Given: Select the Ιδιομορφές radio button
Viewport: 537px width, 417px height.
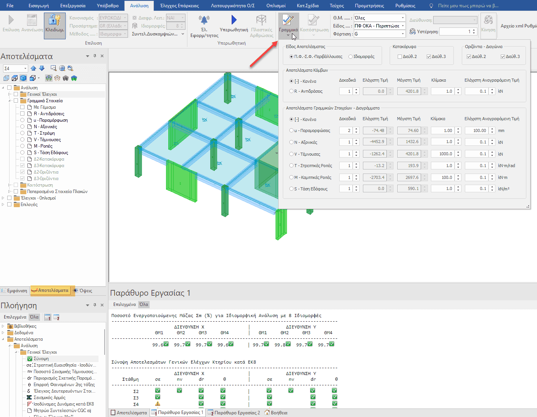Looking at the screenshot, I should click(x=350, y=57).
